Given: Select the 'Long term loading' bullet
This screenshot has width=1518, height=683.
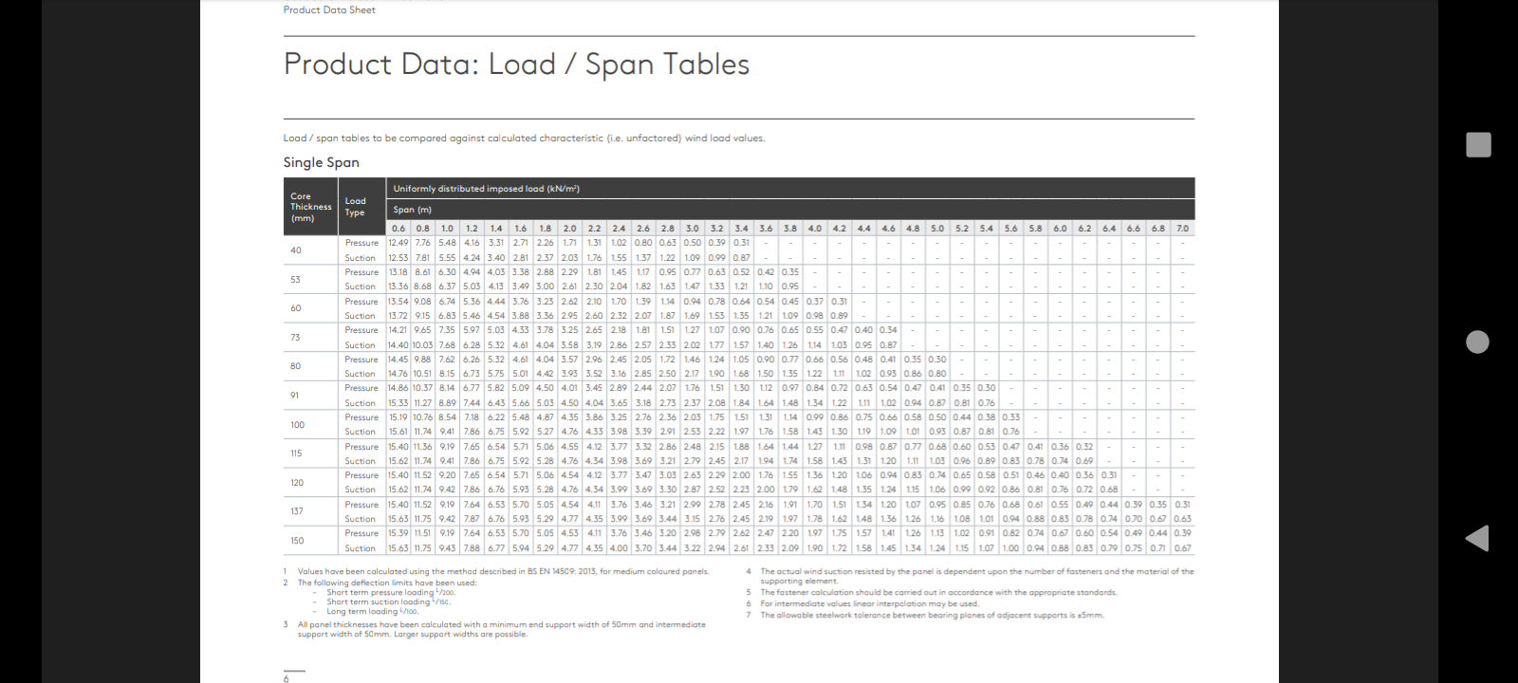Looking at the screenshot, I should coord(365,612).
